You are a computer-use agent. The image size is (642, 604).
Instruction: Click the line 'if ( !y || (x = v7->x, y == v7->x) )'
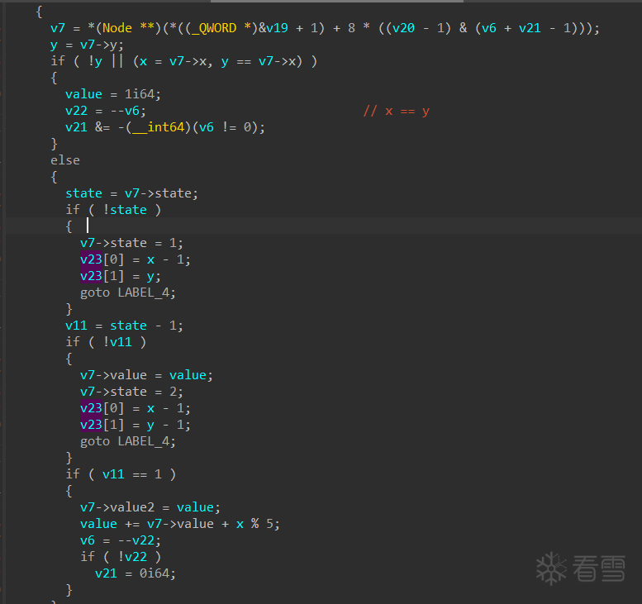(x=183, y=61)
